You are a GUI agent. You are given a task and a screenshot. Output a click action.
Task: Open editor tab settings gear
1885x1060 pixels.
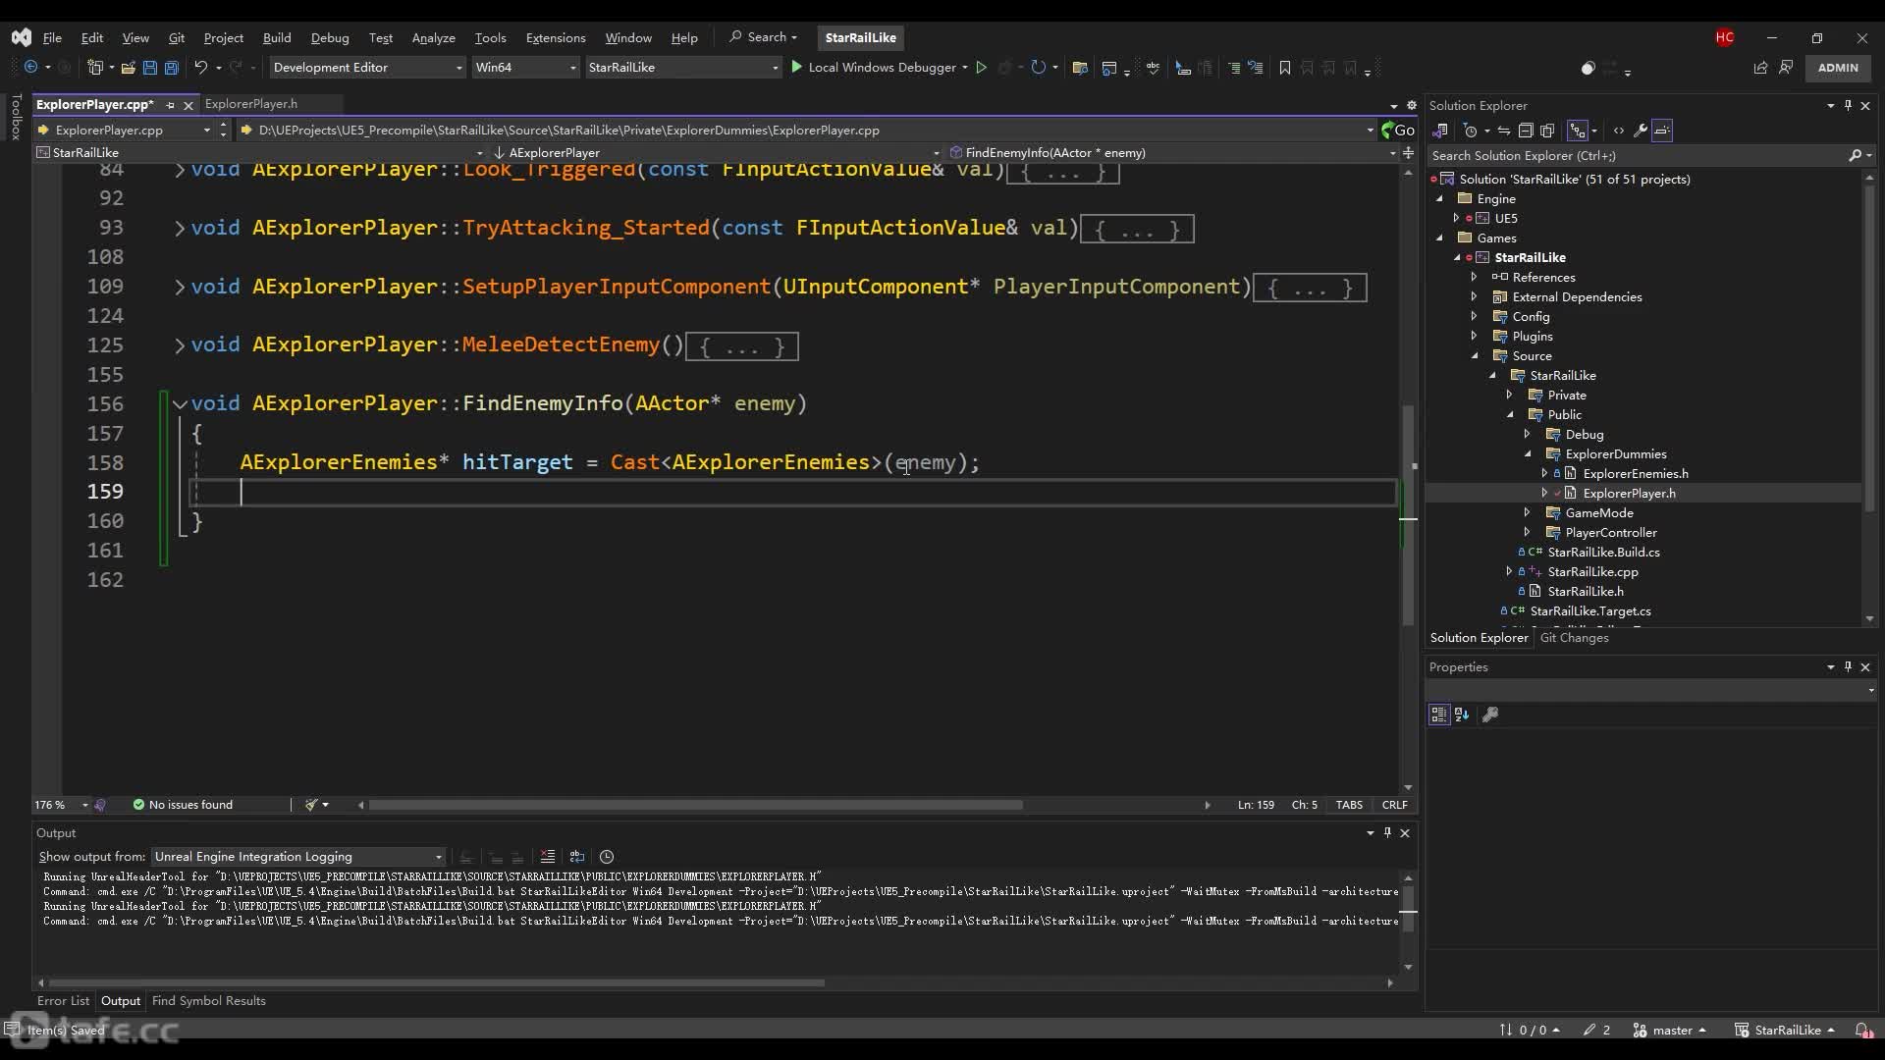1412,105
